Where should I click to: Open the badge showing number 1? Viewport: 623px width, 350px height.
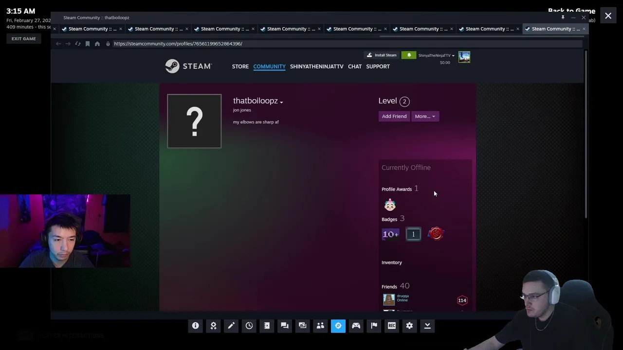point(413,234)
